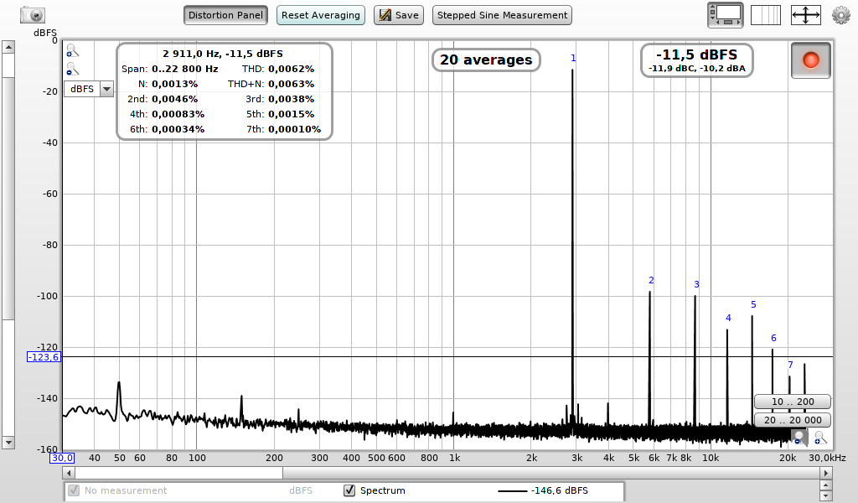The width and height of the screenshot is (858, 503).
Task: Click the No measurement checkbox in the legend
Action: coord(74,490)
